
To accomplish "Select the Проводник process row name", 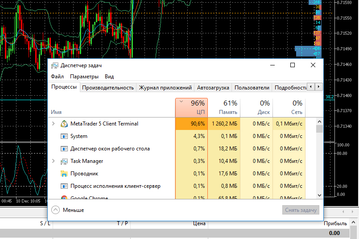I will (x=84, y=174).
